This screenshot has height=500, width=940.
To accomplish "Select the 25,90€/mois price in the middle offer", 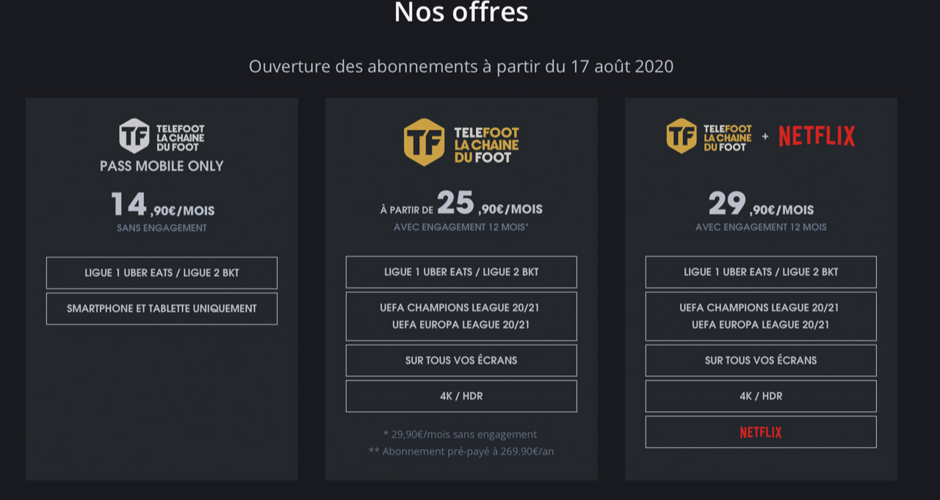I will [x=488, y=205].
